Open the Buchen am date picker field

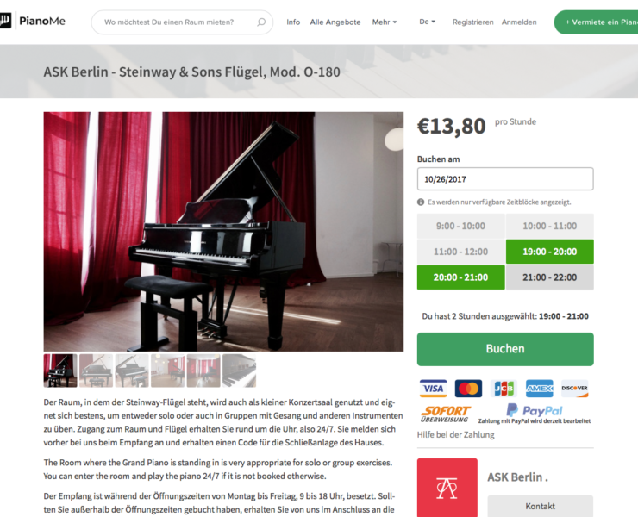(x=505, y=178)
